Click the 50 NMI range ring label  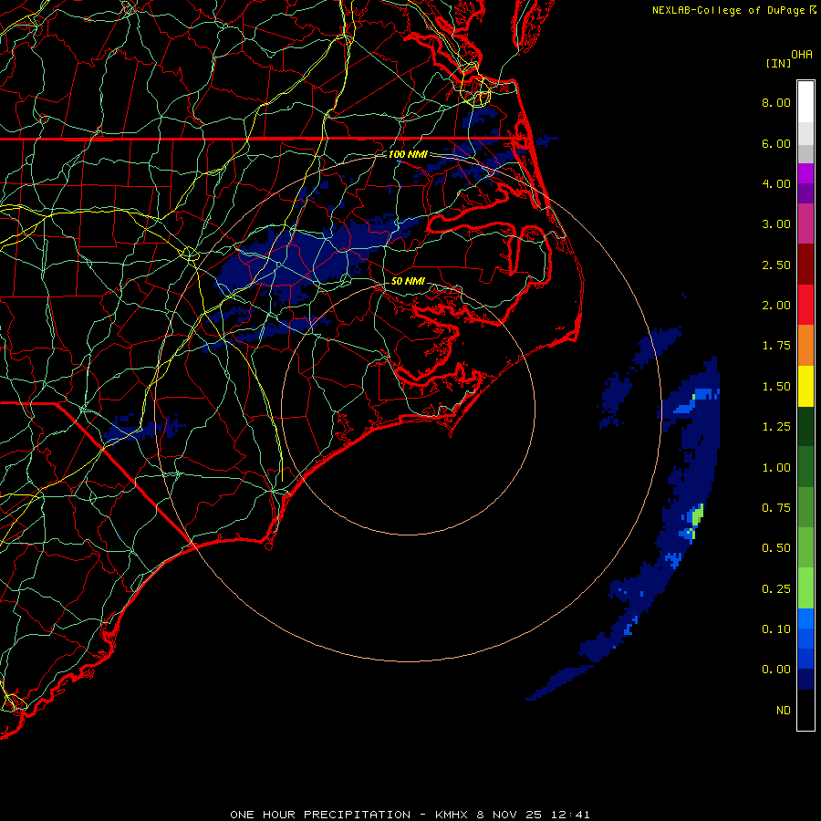408,281
